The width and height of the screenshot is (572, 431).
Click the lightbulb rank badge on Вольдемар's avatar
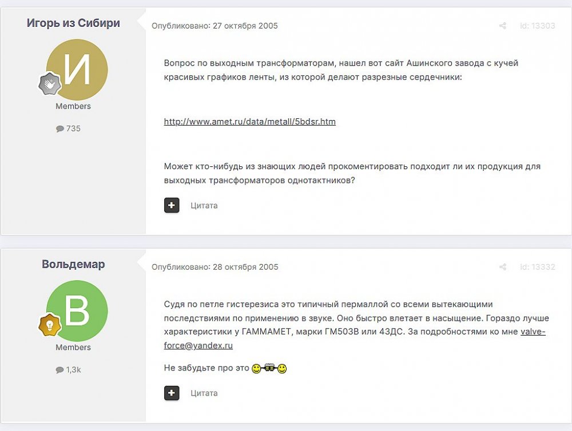click(x=49, y=325)
